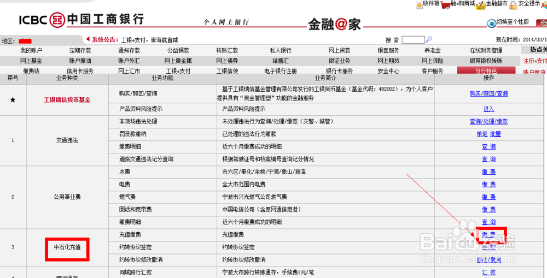
Task: Click 缴费 link for 燃气费
Action: 488,197
